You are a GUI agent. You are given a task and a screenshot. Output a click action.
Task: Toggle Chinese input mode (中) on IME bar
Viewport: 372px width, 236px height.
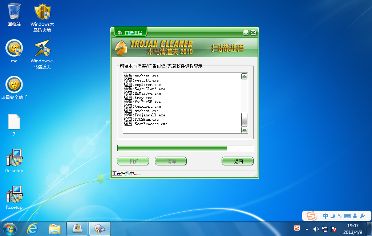point(325,216)
